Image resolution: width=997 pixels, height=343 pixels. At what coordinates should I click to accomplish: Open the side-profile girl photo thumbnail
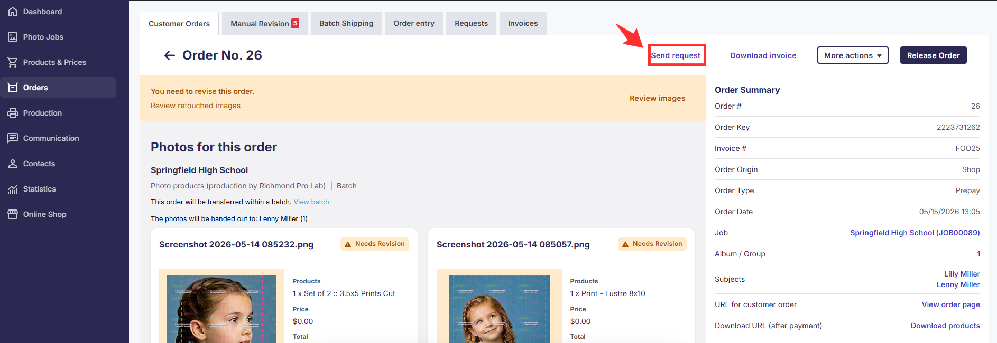[x=221, y=309]
